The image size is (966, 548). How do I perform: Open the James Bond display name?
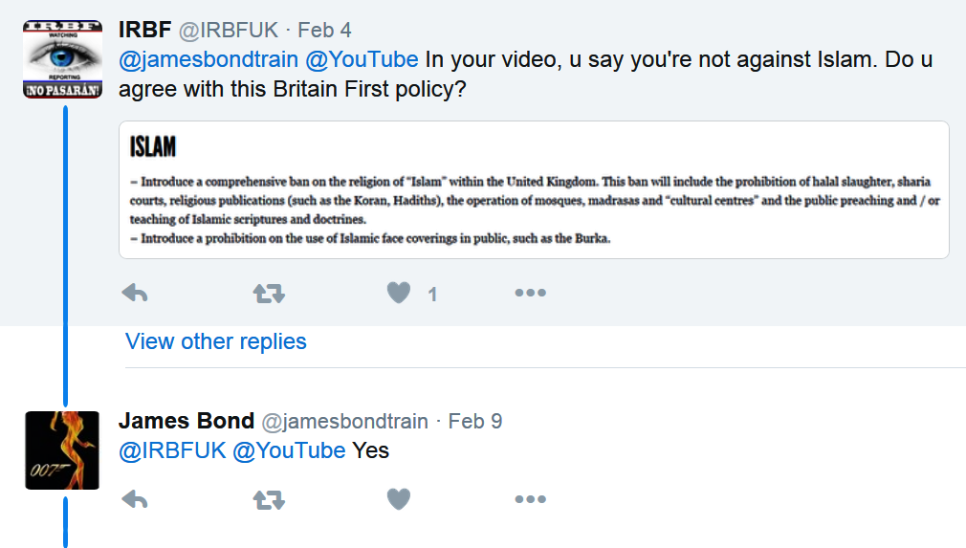[186, 421]
